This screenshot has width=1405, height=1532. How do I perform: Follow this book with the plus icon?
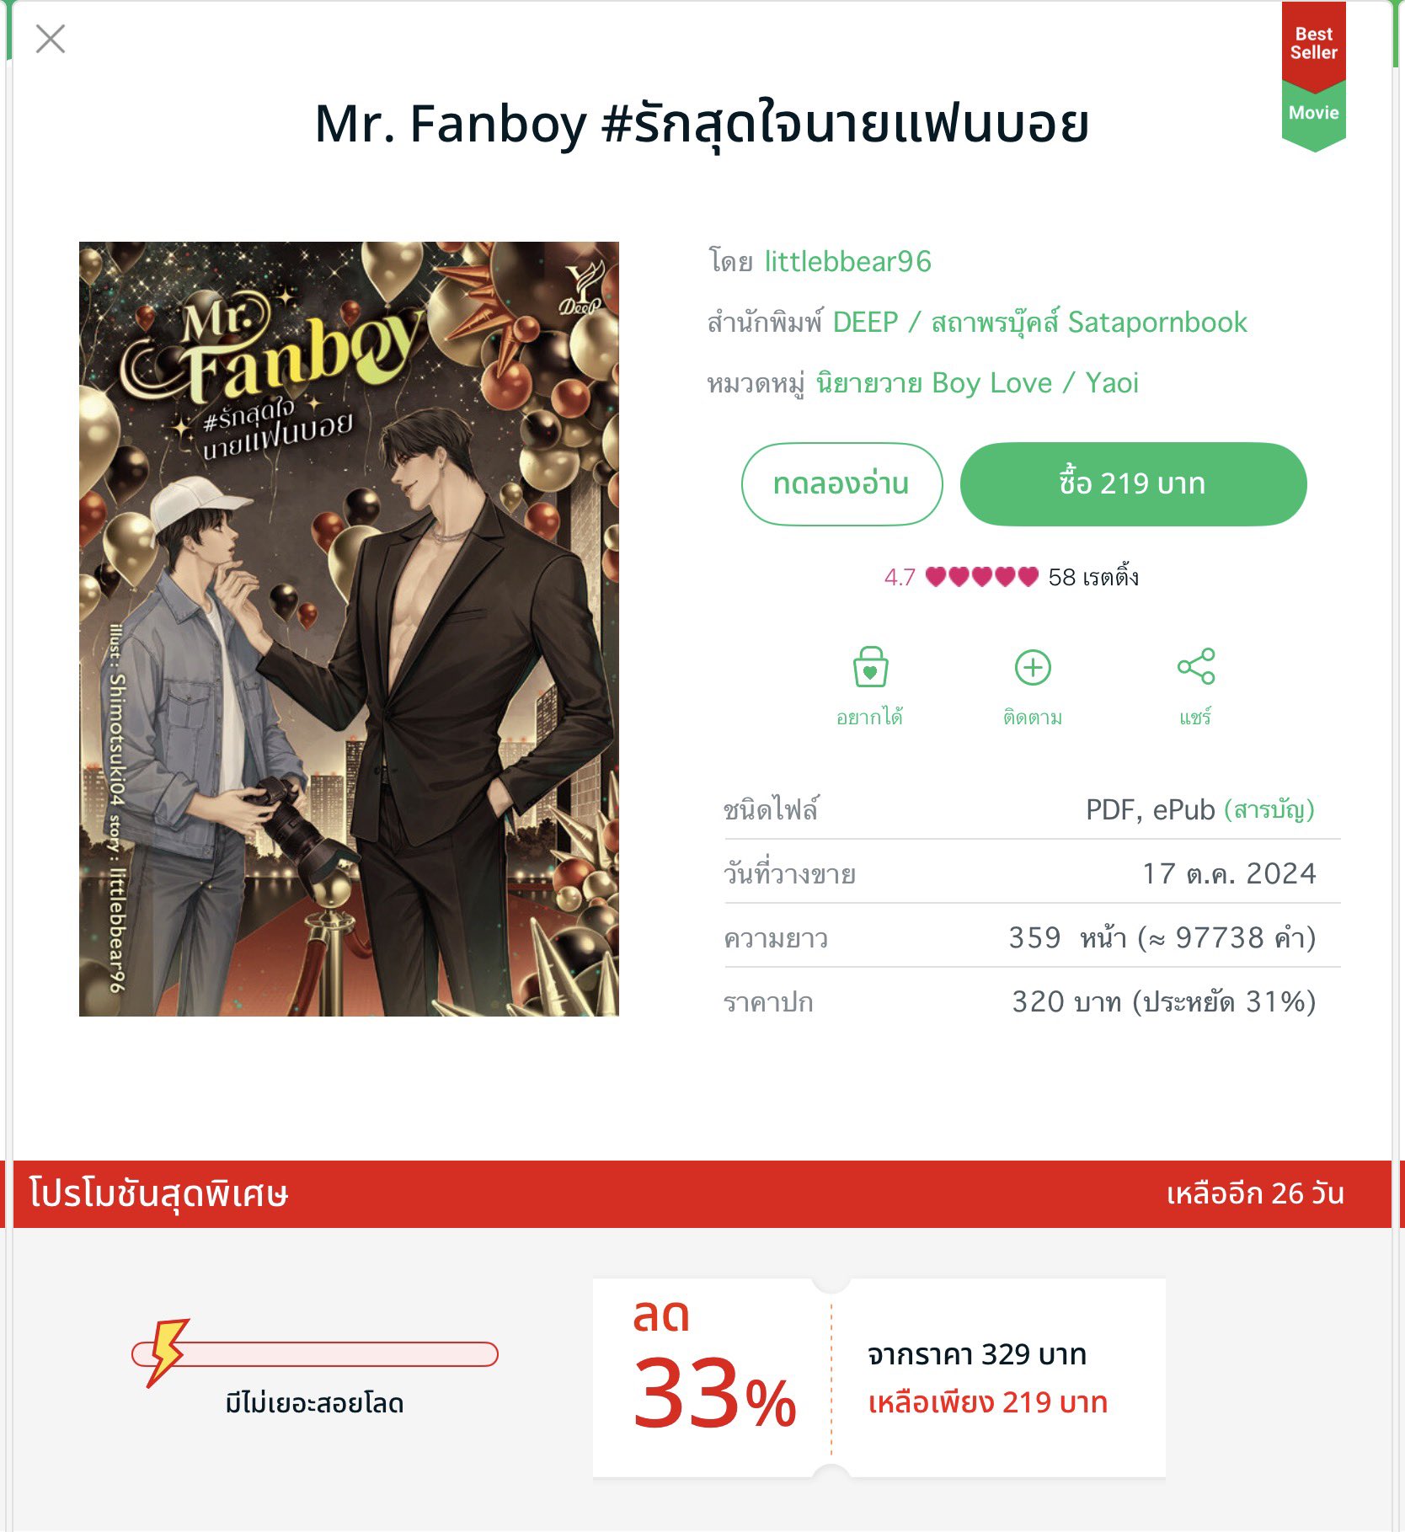click(x=1033, y=667)
